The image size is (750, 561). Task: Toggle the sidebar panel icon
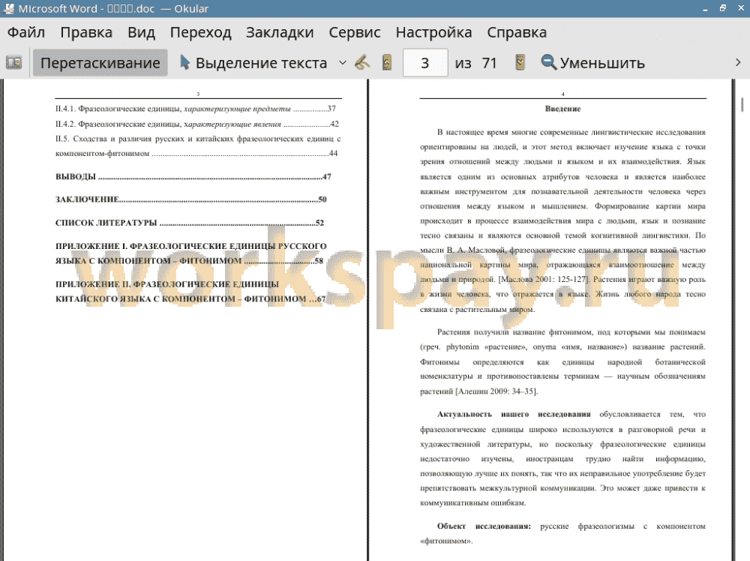[x=13, y=63]
